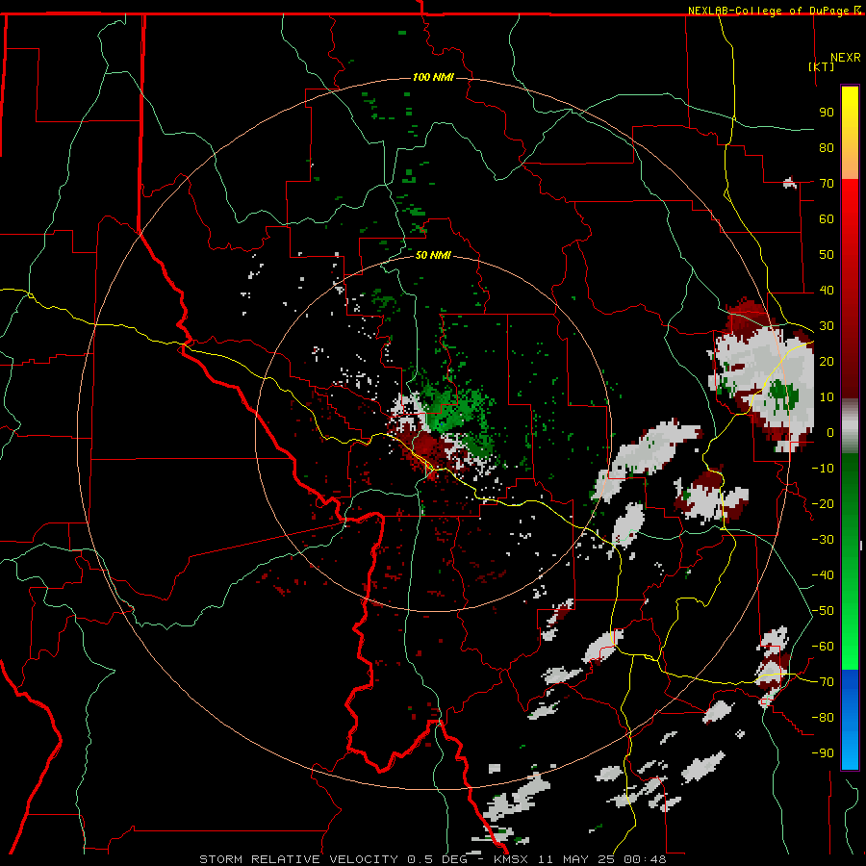Image resolution: width=866 pixels, height=866 pixels.
Task: Click the positive 90 scale value
Action: (827, 113)
